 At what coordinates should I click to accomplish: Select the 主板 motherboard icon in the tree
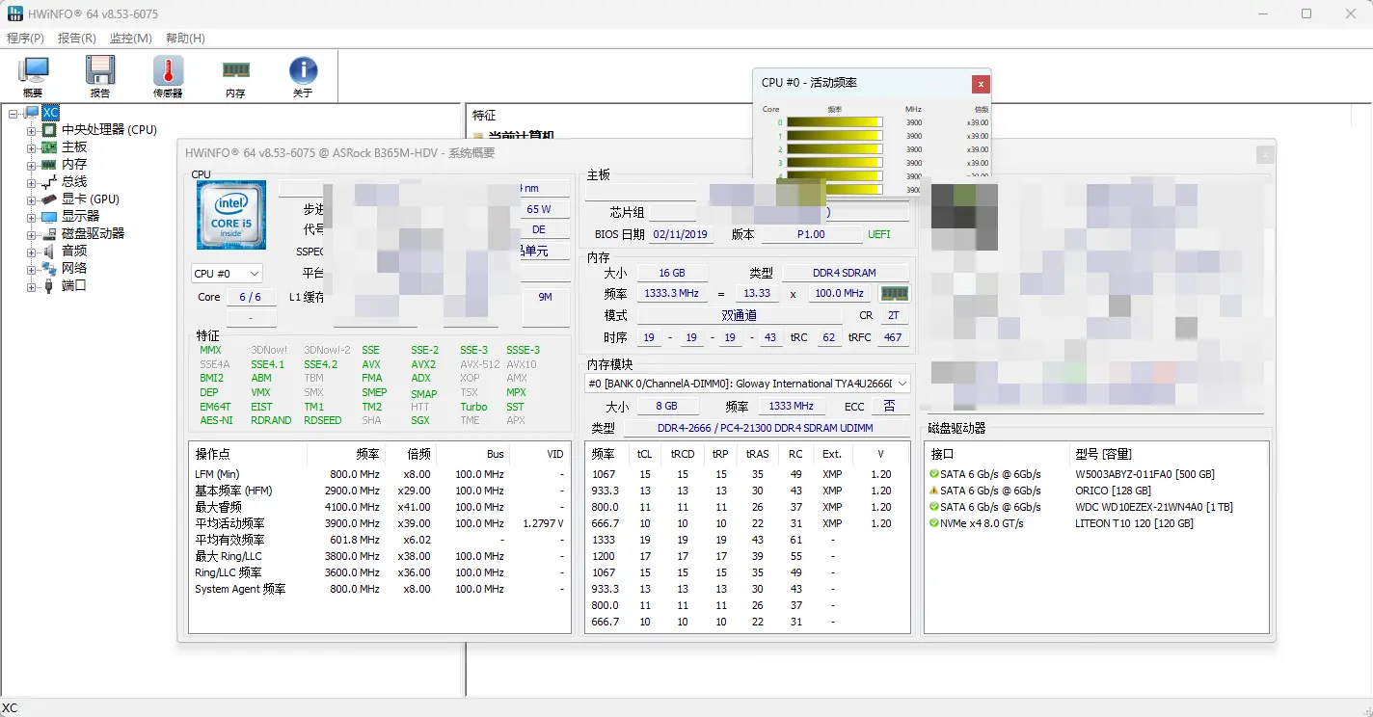tap(49, 147)
